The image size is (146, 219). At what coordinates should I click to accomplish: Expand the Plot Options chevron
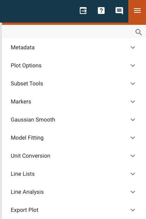click(x=133, y=65)
